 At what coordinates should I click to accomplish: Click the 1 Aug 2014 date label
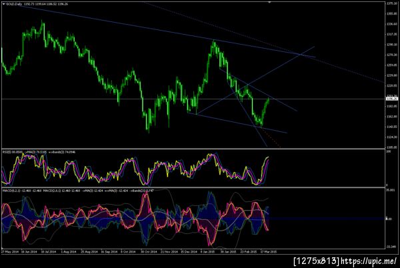[x=69, y=252]
